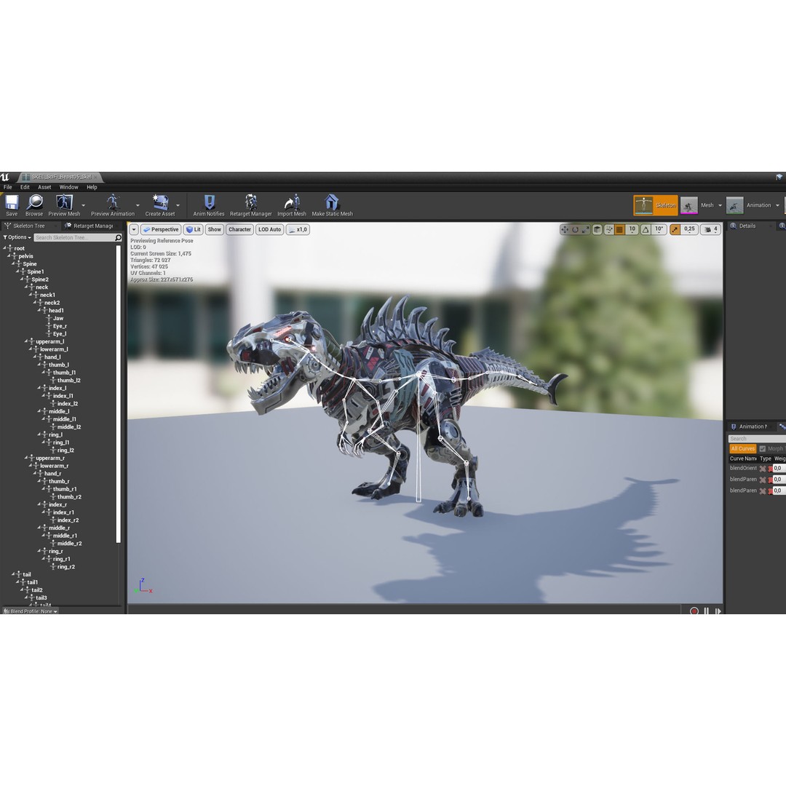786x786 pixels.
Task: Toggle the auto flag for blendOrient curve
Action: click(771, 469)
